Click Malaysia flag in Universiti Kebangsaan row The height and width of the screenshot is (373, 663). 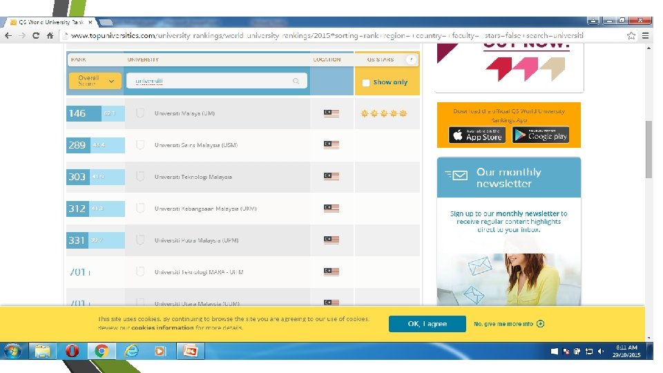pos(331,208)
